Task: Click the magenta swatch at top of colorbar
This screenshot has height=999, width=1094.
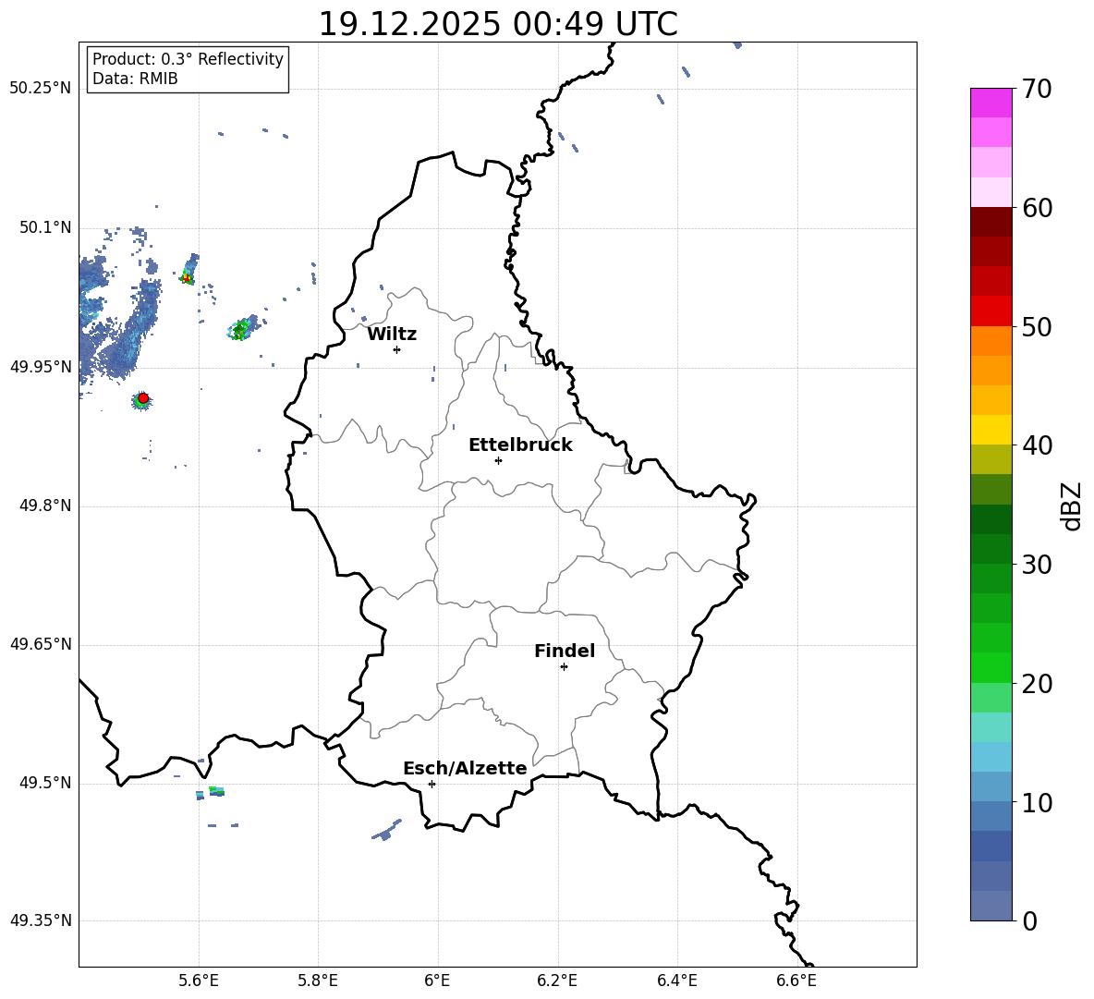Action: coord(991,103)
